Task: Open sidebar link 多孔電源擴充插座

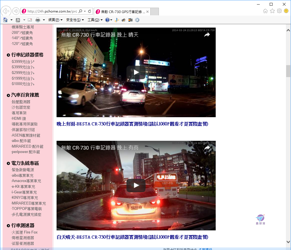Action: tap(26, 214)
